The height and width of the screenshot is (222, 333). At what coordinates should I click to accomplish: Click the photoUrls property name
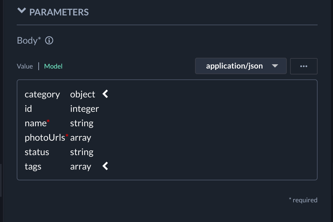pos(45,138)
